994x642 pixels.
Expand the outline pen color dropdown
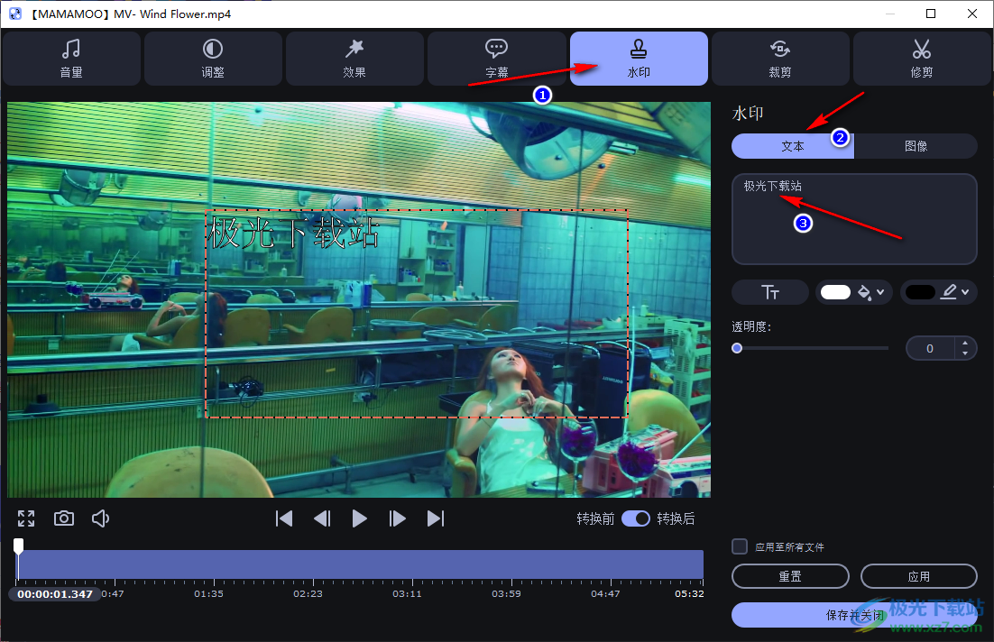pyautogui.click(x=955, y=292)
